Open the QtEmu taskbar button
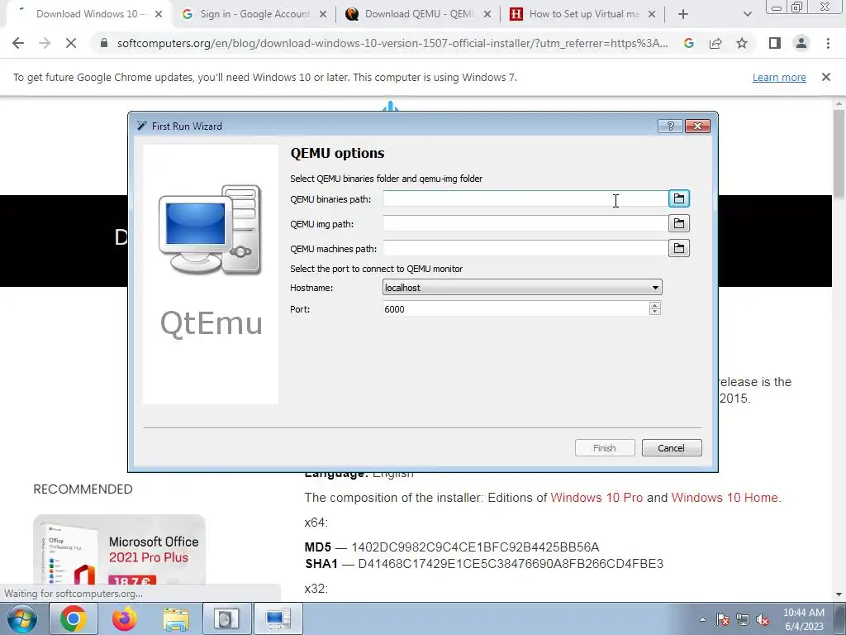846x635 pixels. point(278,618)
